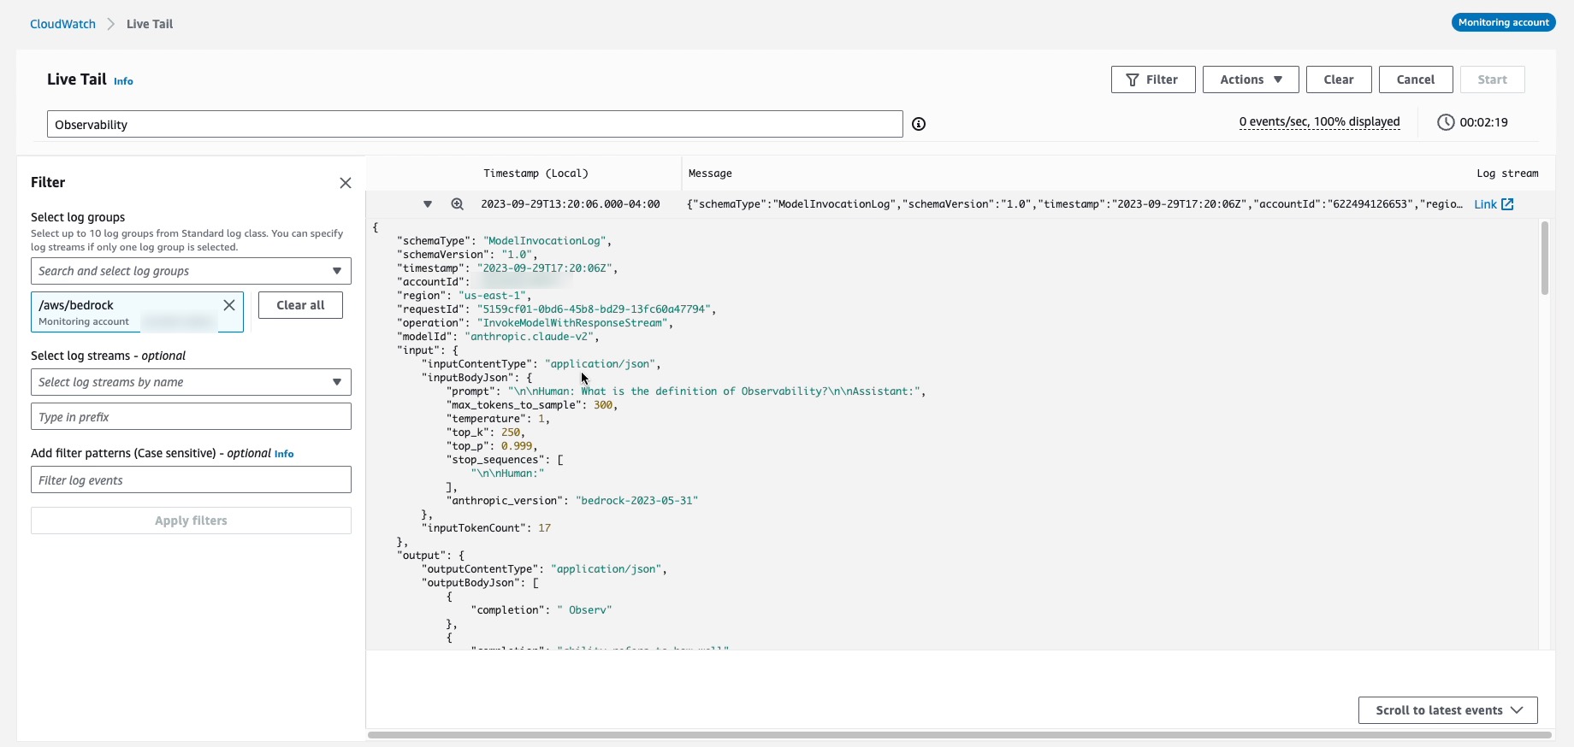Image resolution: width=1574 pixels, height=747 pixels.
Task: Open the Actions dropdown menu
Action: [1251, 79]
